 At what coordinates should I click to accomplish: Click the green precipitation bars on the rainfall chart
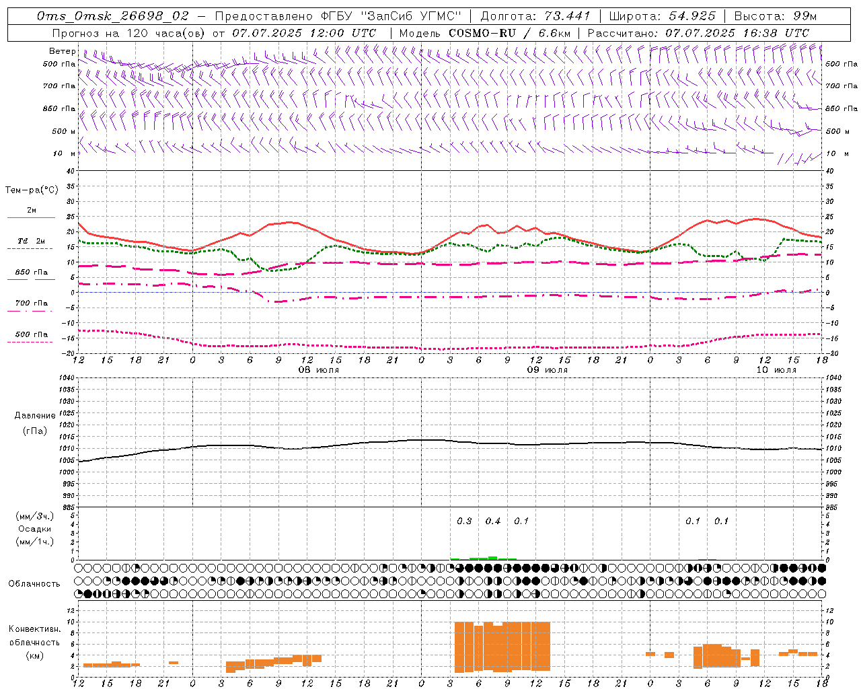coord(483,558)
